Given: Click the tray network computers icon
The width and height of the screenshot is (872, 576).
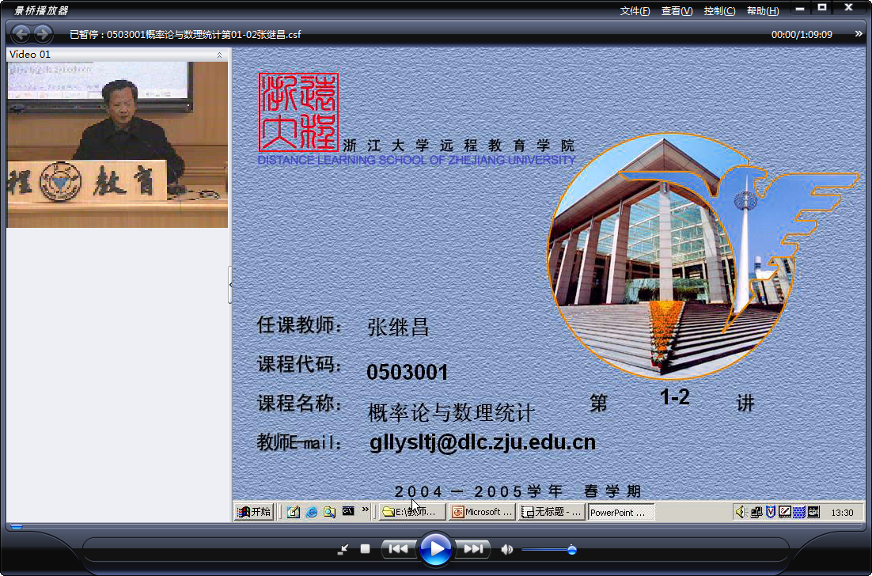Looking at the screenshot, I should pos(756,512).
